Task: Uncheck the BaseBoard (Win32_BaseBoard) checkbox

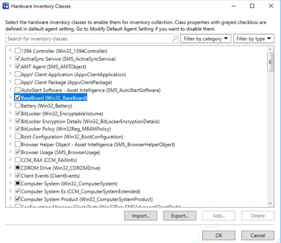Action: (17, 98)
